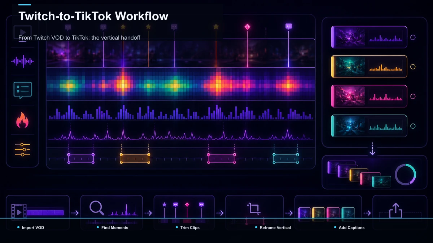Select the purple clip range on ruler
The height and width of the screenshot is (243, 433).
tap(81, 158)
